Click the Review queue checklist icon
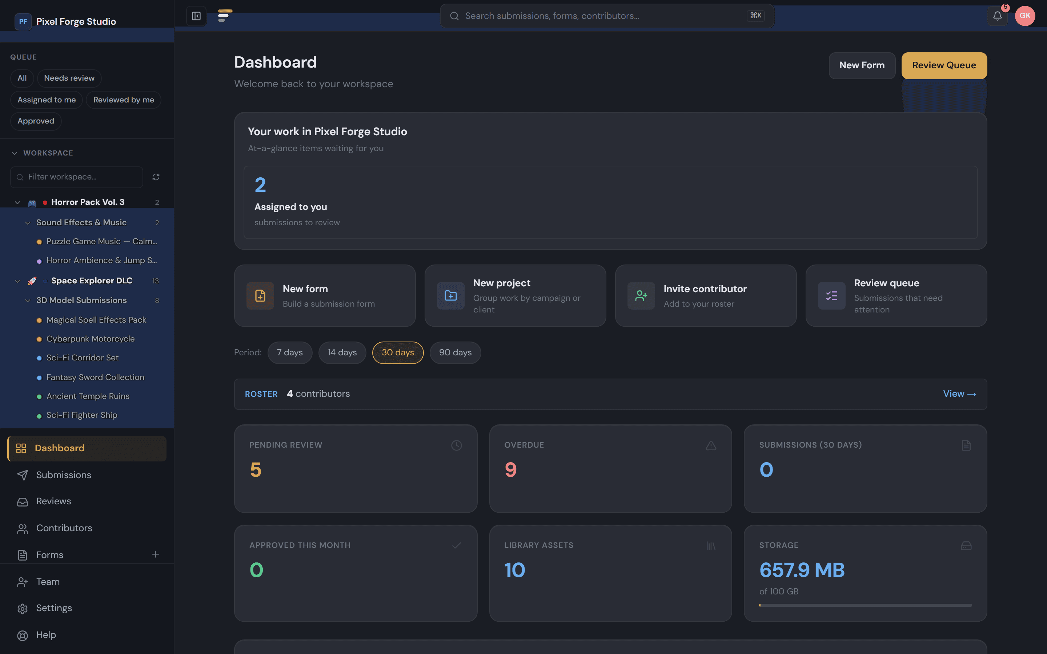The width and height of the screenshot is (1047, 654). 831,296
